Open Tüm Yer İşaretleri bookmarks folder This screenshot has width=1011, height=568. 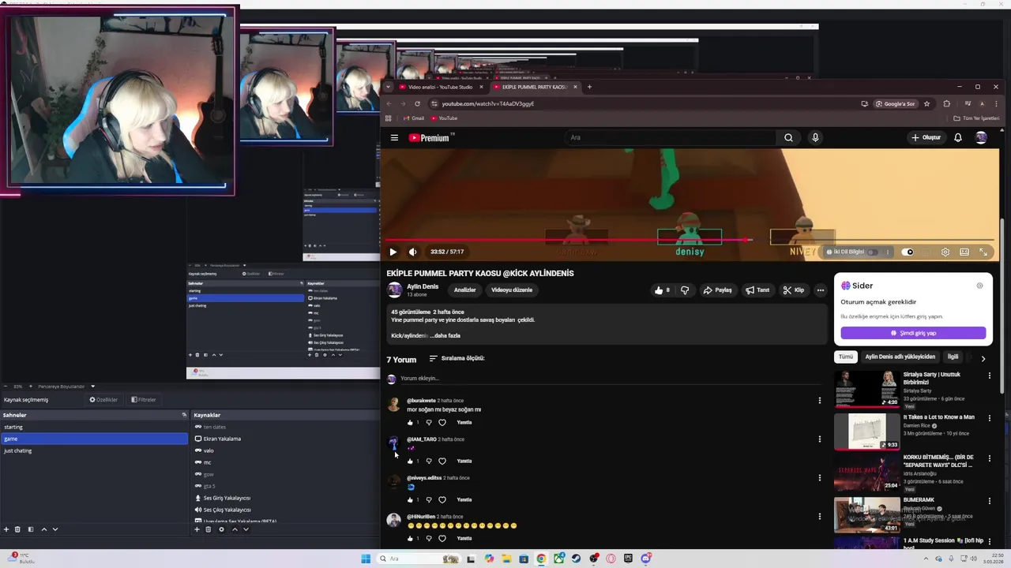(x=976, y=118)
